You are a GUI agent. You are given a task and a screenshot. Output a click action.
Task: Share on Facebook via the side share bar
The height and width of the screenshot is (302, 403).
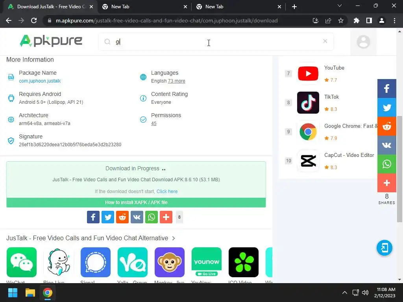coord(386,88)
